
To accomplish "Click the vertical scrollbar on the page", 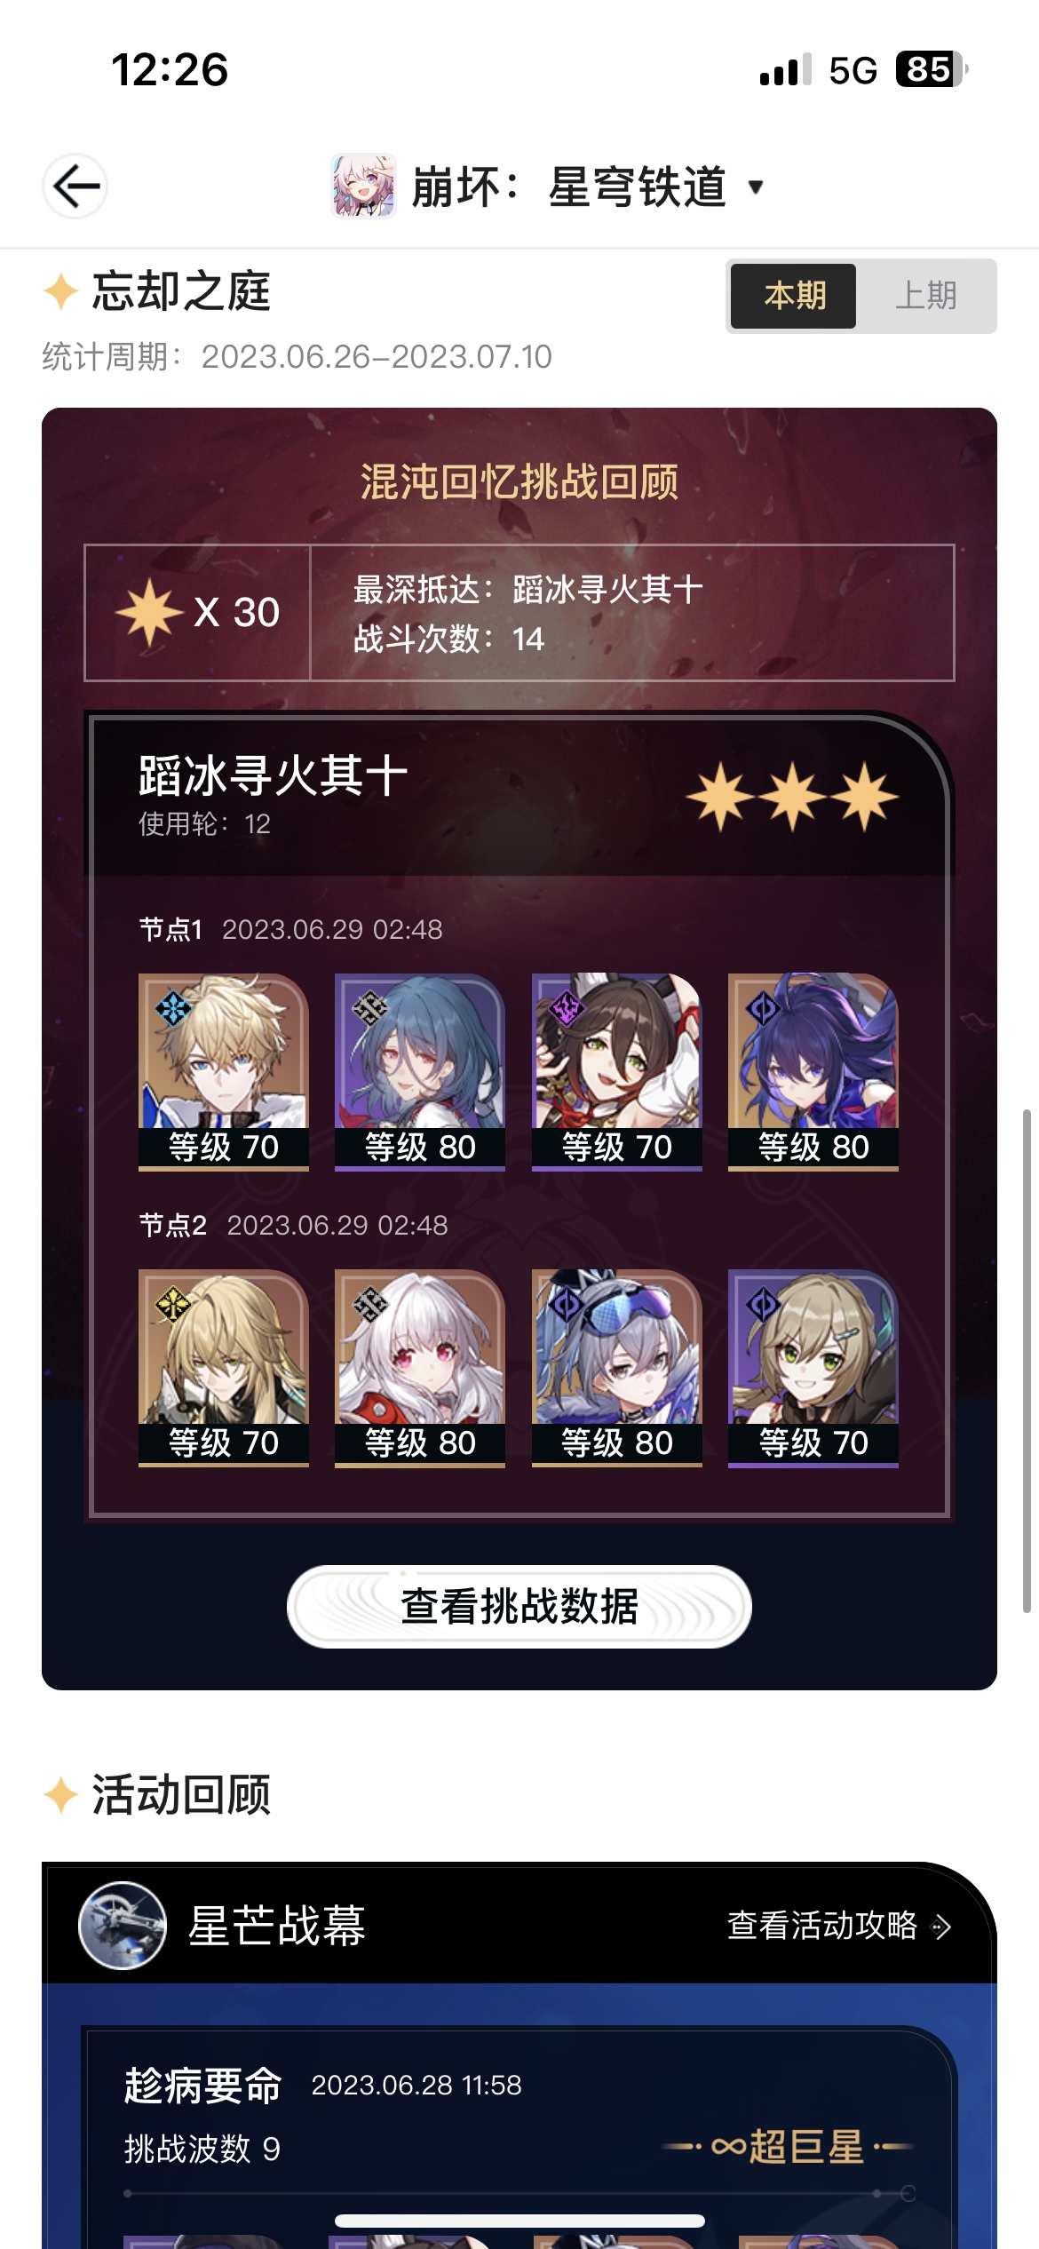I will point(1027,1360).
